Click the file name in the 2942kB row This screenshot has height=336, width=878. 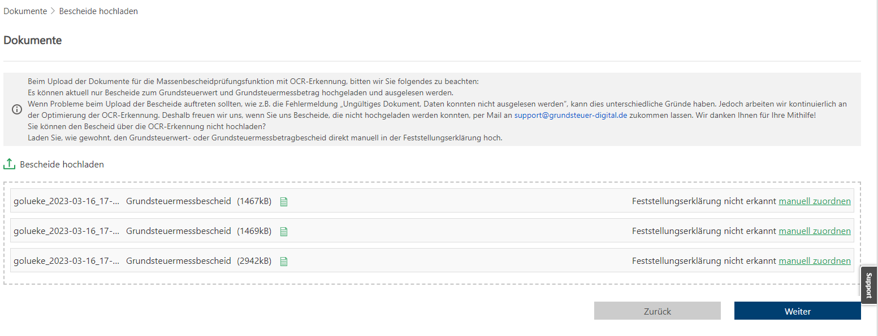pyautogui.click(x=67, y=261)
